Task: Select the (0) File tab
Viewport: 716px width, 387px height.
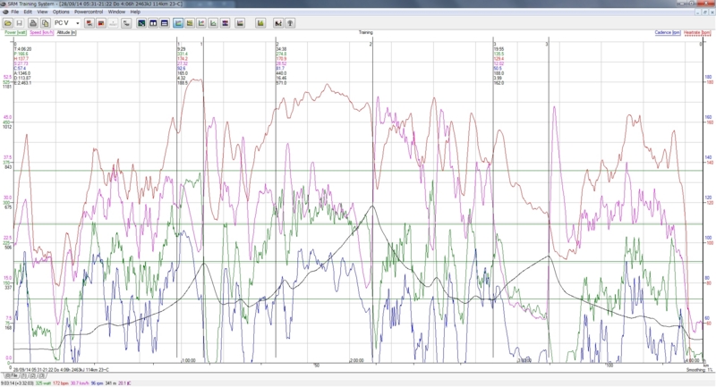Action: click(12, 375)
